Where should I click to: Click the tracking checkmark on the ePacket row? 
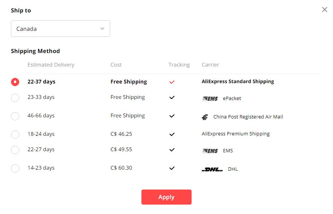point(172,97)
